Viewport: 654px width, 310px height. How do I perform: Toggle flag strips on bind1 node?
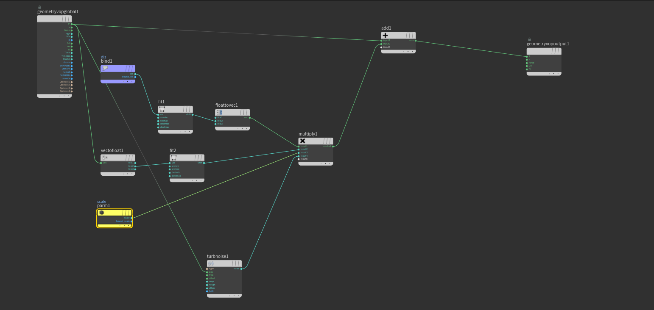click(130, 68)
